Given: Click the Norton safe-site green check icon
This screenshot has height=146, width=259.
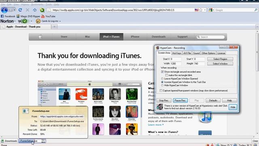Looking at the screenshot, I should click(x=25, y=21).
